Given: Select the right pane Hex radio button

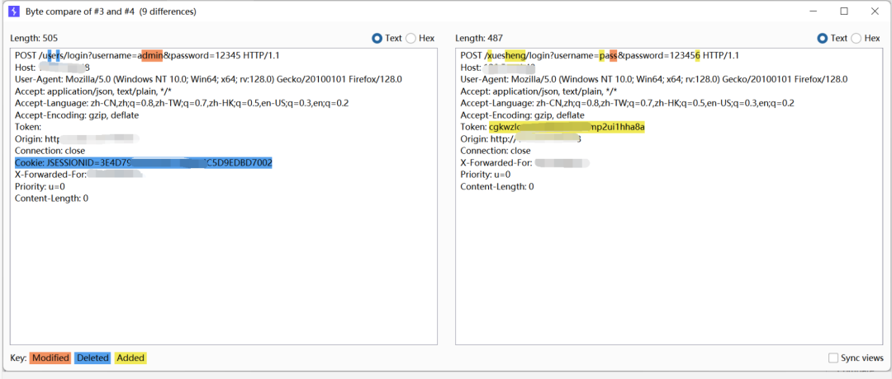Looking at the screenshot, I should tap(856, 38).
